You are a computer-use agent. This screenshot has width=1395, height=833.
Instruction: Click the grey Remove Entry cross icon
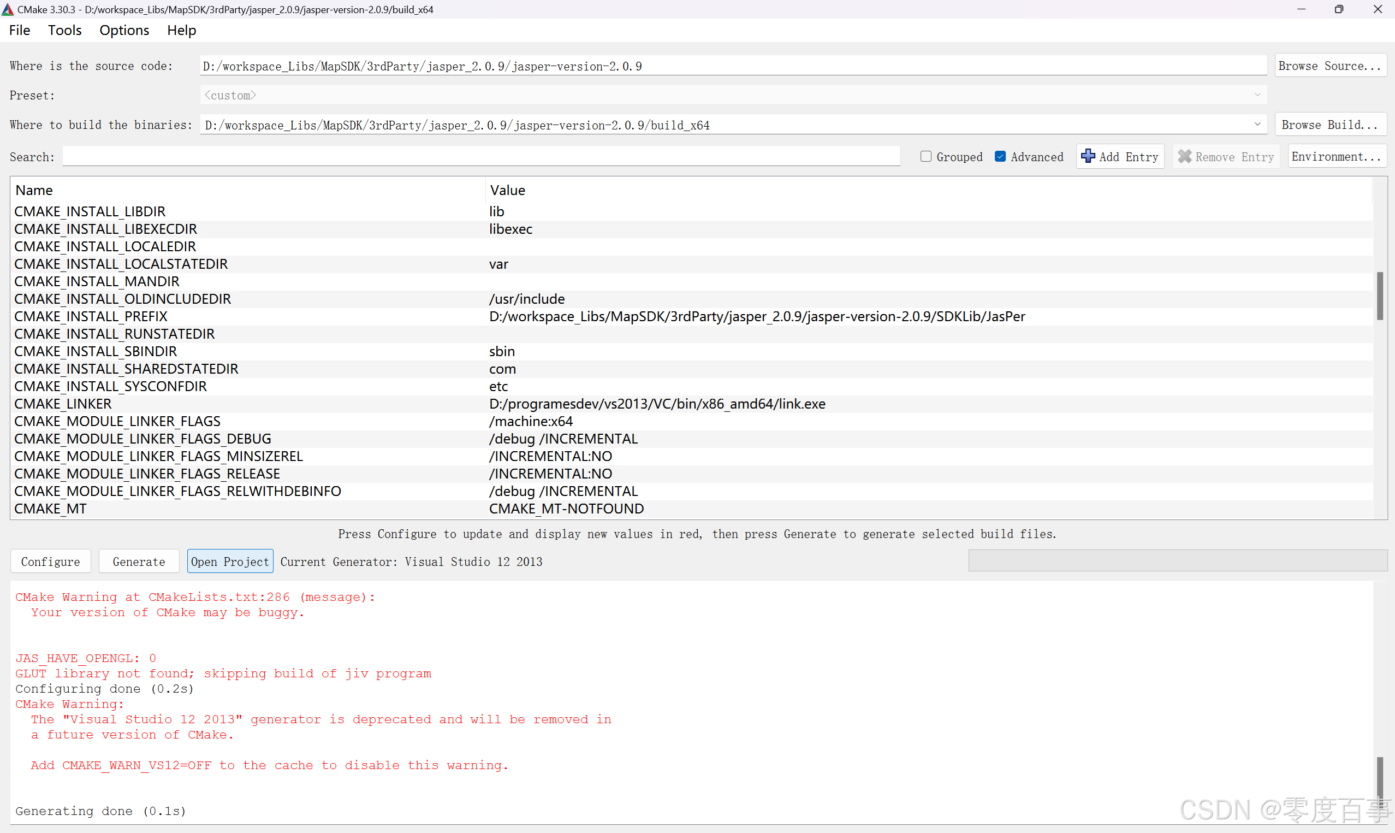pyautogui.click(x=1185, y=157)
